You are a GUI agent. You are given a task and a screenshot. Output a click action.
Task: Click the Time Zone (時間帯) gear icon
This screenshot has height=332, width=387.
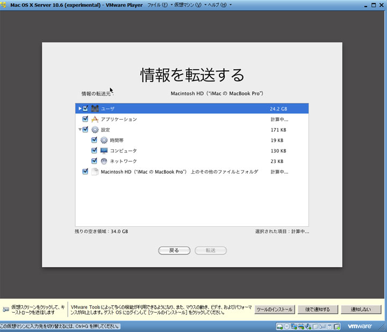point(104,140)
